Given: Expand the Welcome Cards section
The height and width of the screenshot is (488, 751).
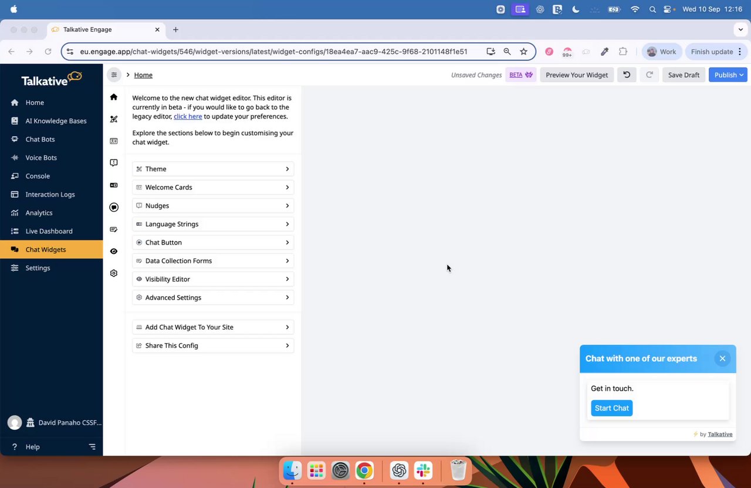Looking at the screenshot, I should coord(213,187).
